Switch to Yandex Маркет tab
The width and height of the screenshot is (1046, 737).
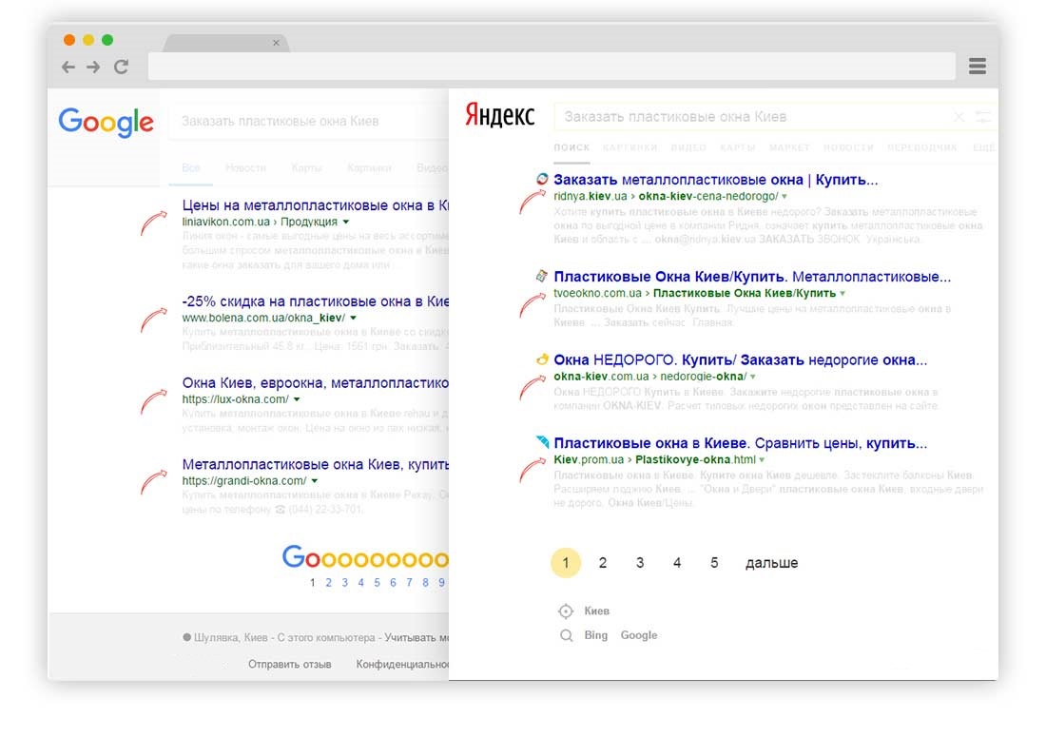tap(789, 147)
